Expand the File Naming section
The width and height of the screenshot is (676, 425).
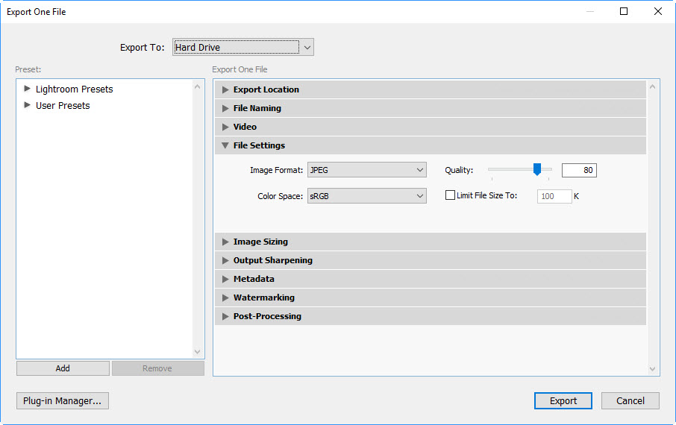[x=431, y=108]
